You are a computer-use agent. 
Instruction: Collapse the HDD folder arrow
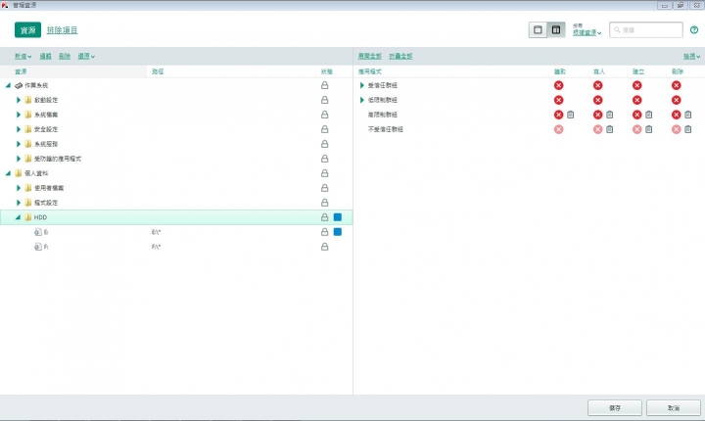click(x=18, y=217)
